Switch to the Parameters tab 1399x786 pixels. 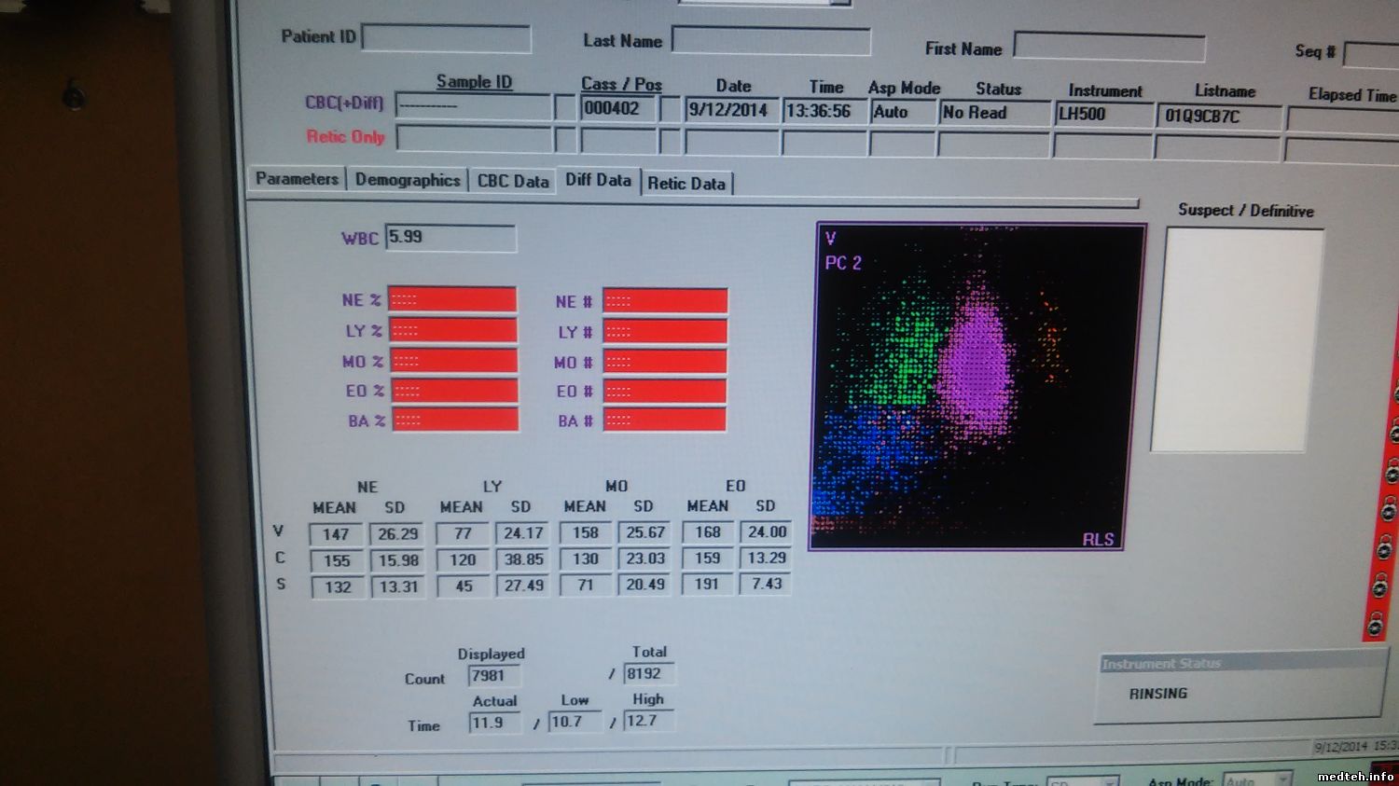(x=297, y=179)
